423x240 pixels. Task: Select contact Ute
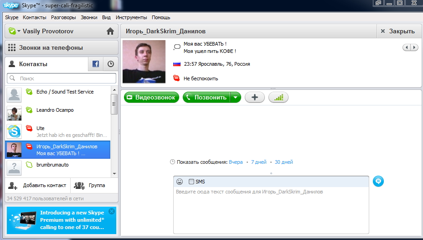coord(58,131)
